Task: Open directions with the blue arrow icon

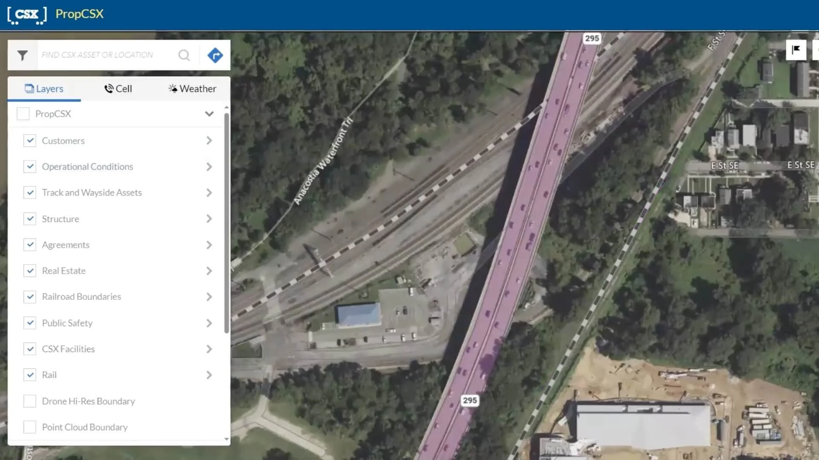Action: click(215, 55)
